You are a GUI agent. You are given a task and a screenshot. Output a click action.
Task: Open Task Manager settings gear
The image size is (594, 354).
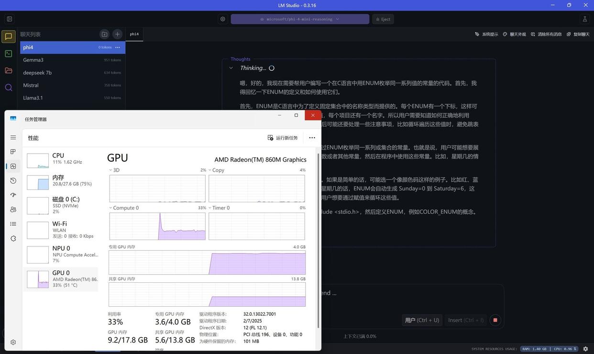tap(13, 342)
